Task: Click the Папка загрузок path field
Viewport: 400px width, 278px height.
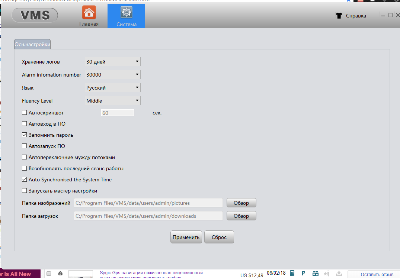Action: [x=148, y=216]
